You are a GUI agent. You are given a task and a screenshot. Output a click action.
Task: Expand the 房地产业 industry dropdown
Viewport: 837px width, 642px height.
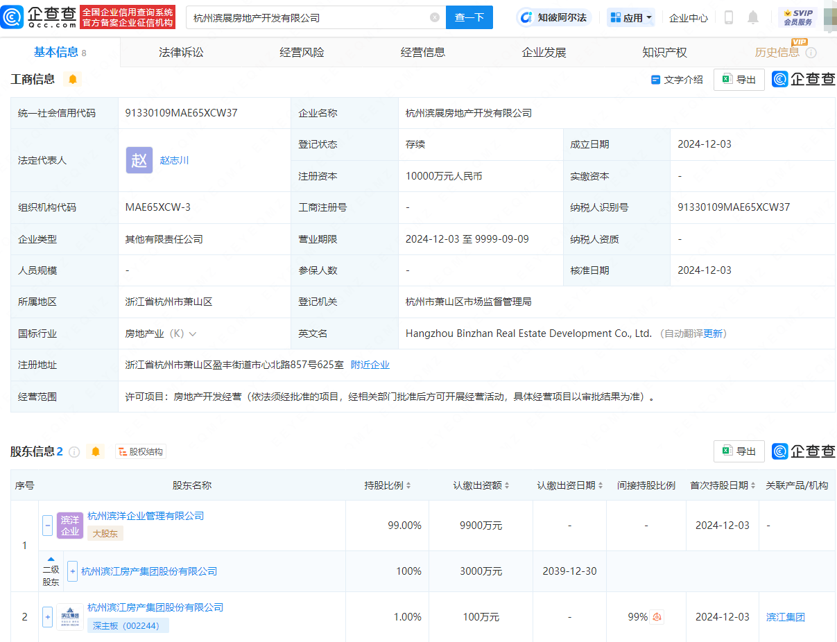click(192, 333)
